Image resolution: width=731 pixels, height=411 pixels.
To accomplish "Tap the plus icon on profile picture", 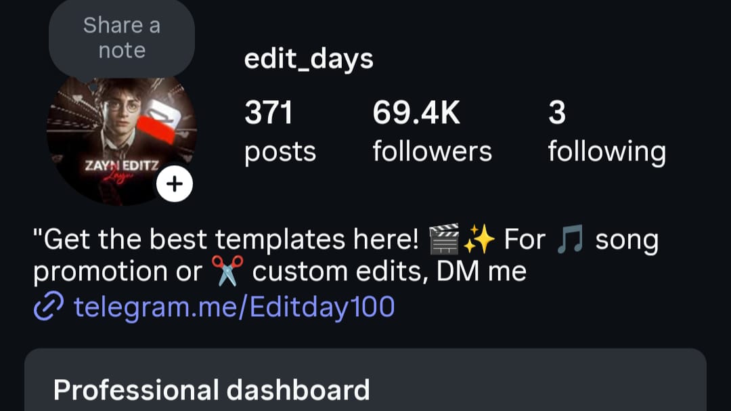I will (175, 183).
